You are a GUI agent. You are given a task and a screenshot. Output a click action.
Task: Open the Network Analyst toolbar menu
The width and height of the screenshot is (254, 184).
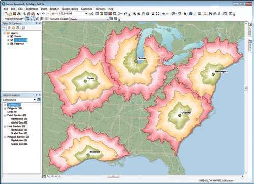(14, 19)
